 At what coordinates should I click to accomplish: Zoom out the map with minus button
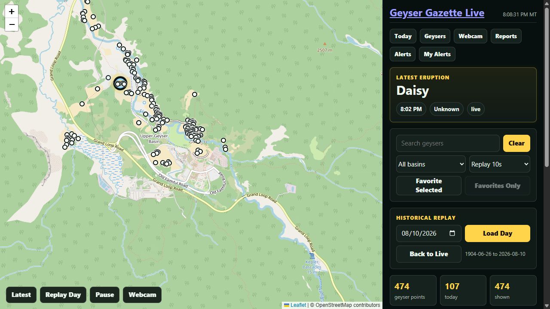pos(12,24)
